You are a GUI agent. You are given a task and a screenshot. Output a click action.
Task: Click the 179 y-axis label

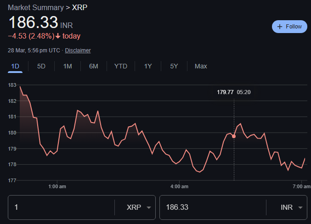12,149
